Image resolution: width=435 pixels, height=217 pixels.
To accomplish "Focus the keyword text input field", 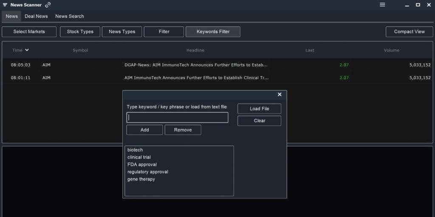I will 177,117.
